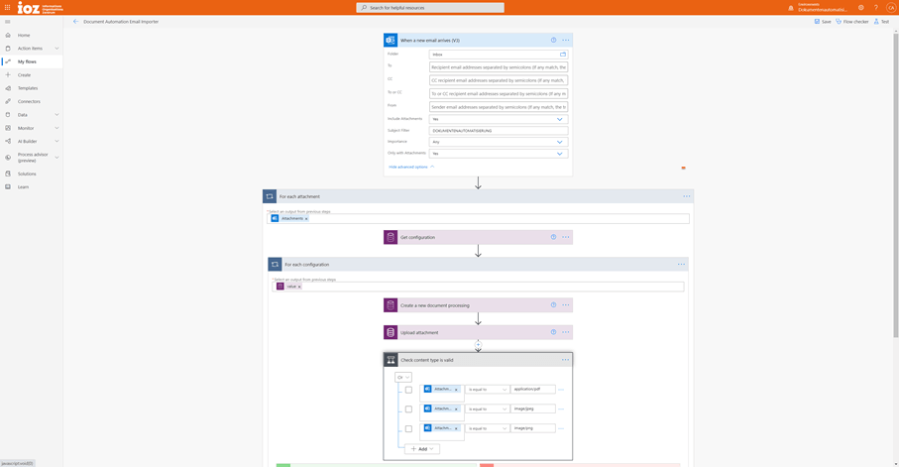Open For each attachment ellipsis menu
This screenshot has height=467, width=899.
(686, 196)
